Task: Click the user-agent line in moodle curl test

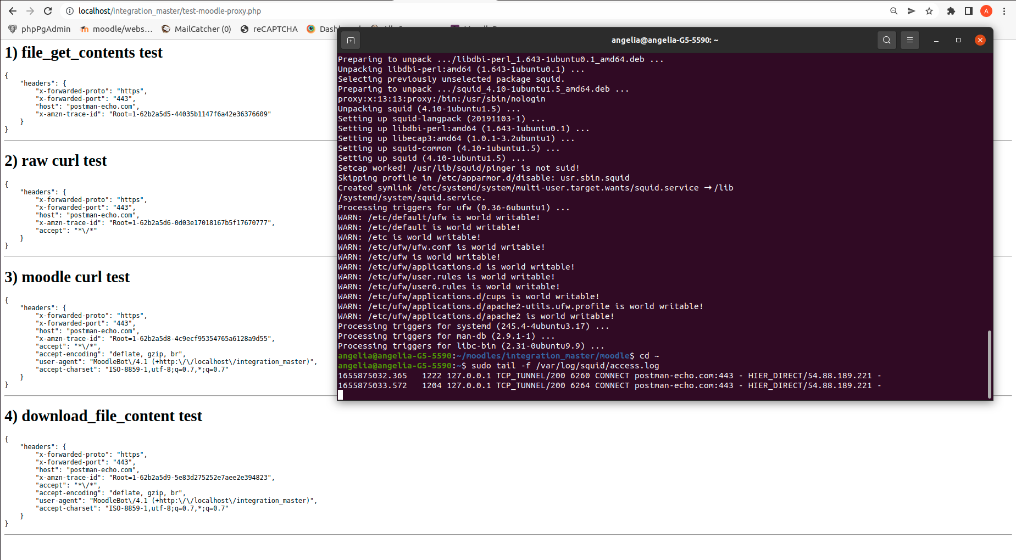Action: pyautogui.click(x=176, y=362)
